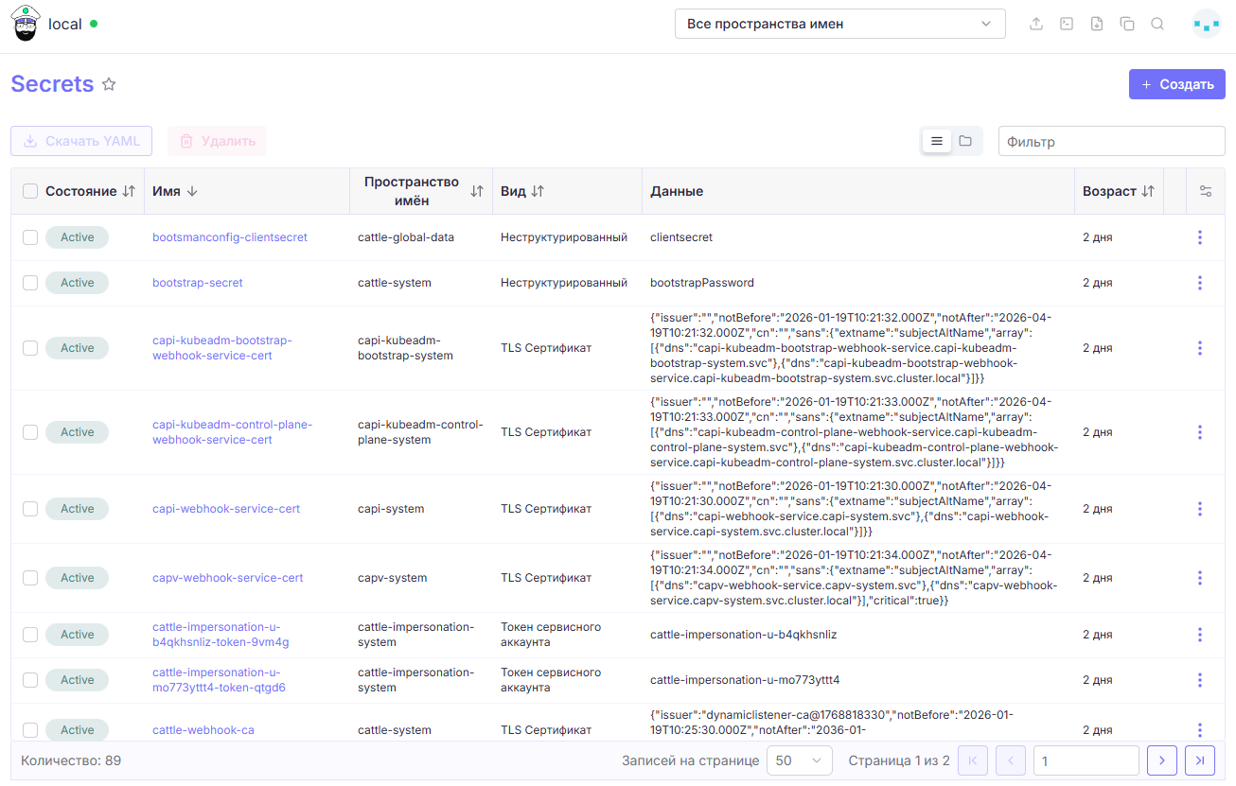Image resolution: width=1236 pixels, height=786 pixels.
Task: Select checkbox for capi-kubeadm-bootstrap-webhook-service-cert
Action: click(30, 348)
